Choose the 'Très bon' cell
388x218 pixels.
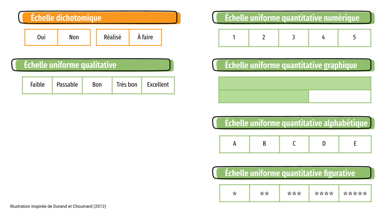[x=127, y=85]
